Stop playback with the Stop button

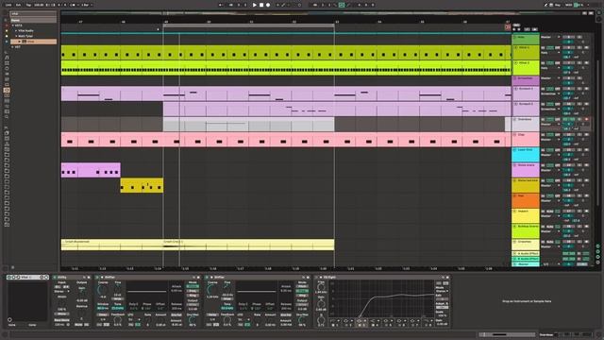click(x=261, y=5)
